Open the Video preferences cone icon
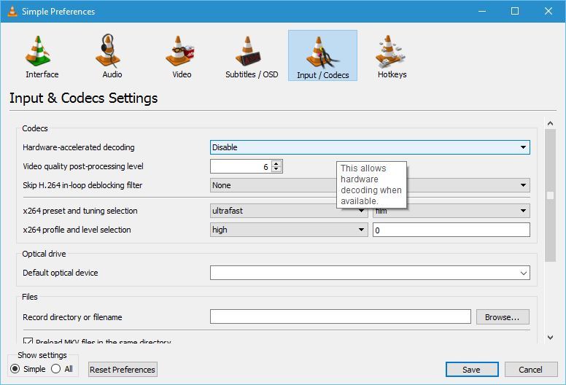This screenshot has width=566, height=385. 179,51
